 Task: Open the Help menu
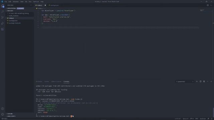coord(42,2)
